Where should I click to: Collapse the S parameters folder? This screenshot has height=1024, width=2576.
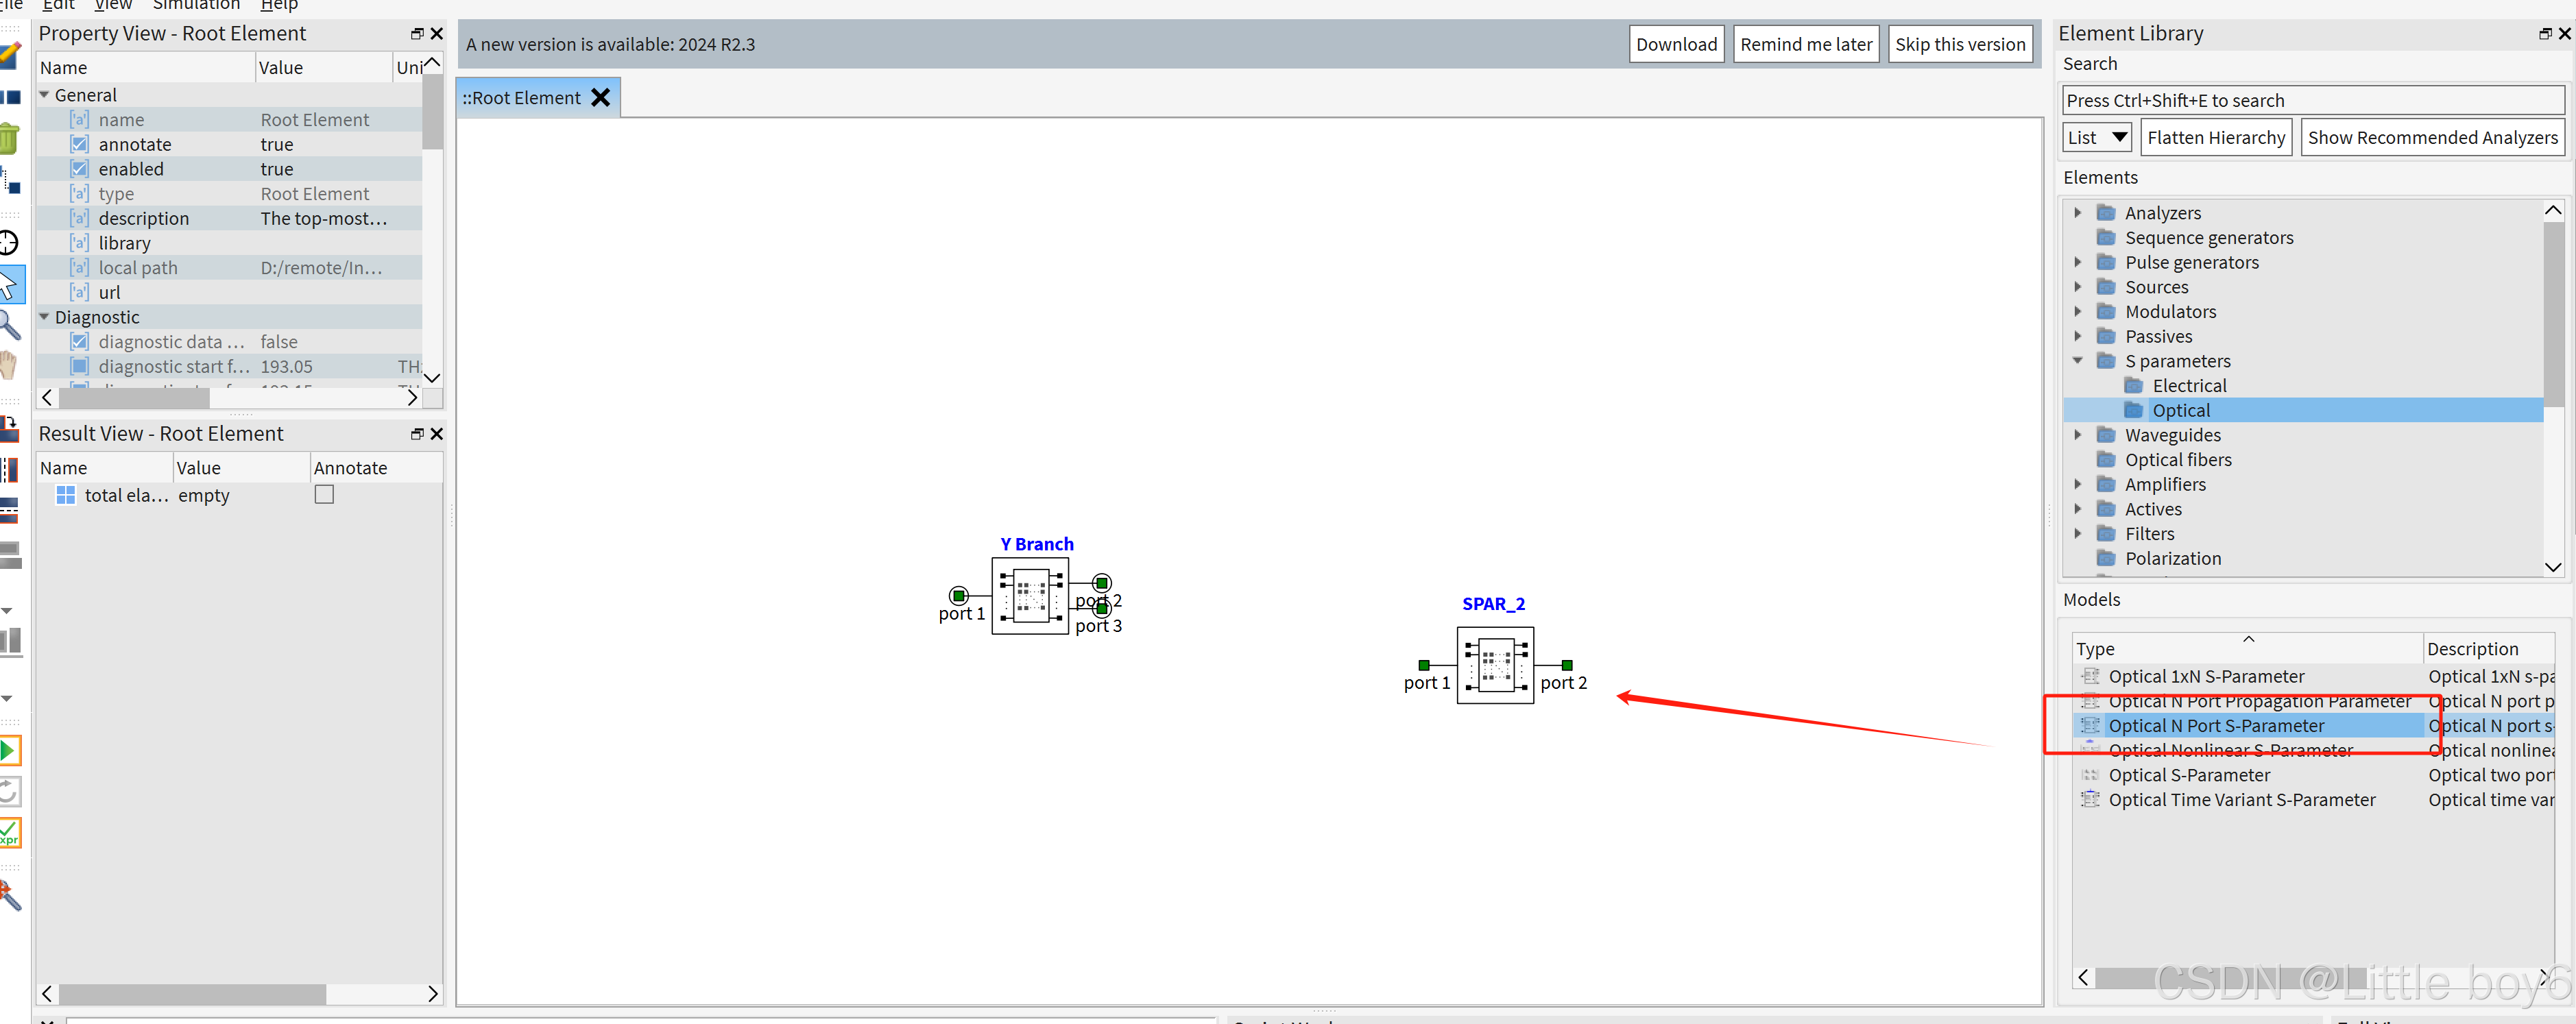pos(2077,361)
